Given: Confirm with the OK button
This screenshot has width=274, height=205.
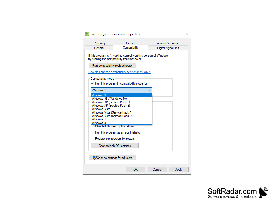Looking at the screenshot, I should pyautogui.click(x=136, y=170).
